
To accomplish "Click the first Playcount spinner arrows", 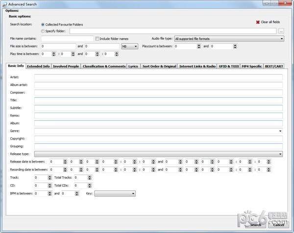I will coord(199,47).
